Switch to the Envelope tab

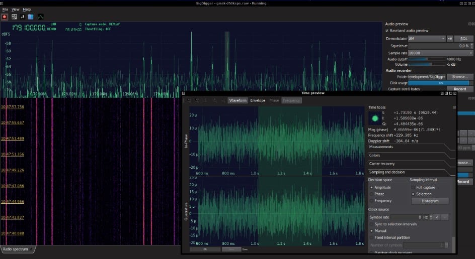[x=258, y=100]
